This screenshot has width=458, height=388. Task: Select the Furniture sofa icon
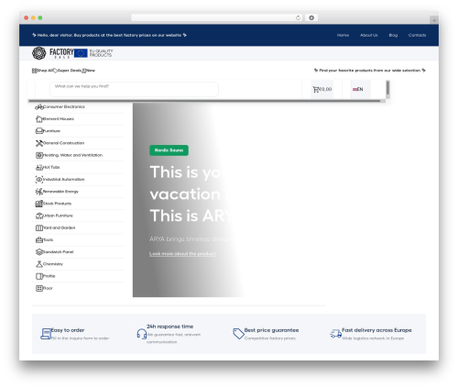[39, 131]
